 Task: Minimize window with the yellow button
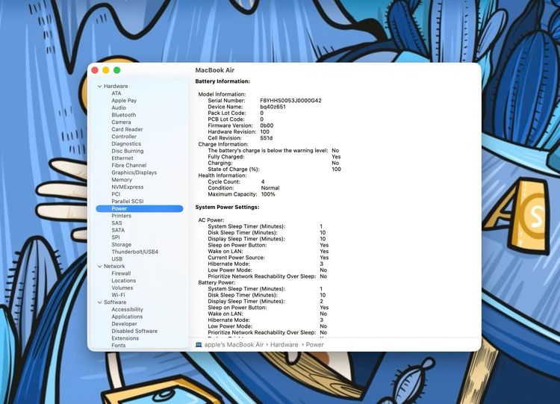click(x=106, y=70)
